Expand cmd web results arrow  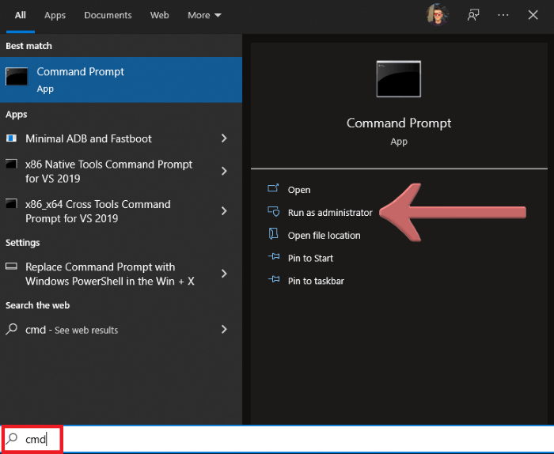[224, 329]
